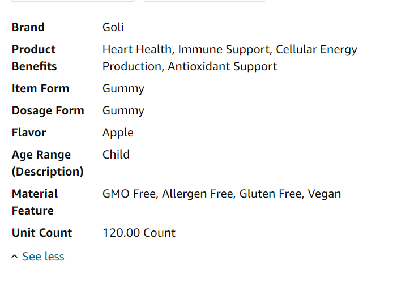
Task: Click the Cellular Energy text in benefits
Action: point(317,49)
